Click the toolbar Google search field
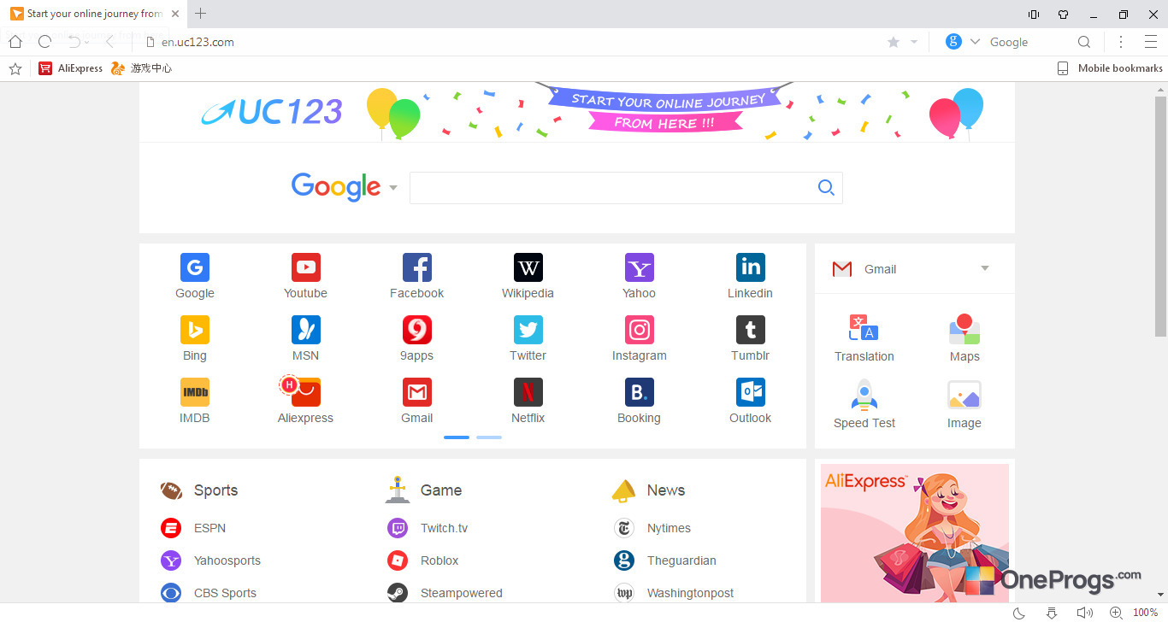The image size is (1168, 622). point(1029,42)
